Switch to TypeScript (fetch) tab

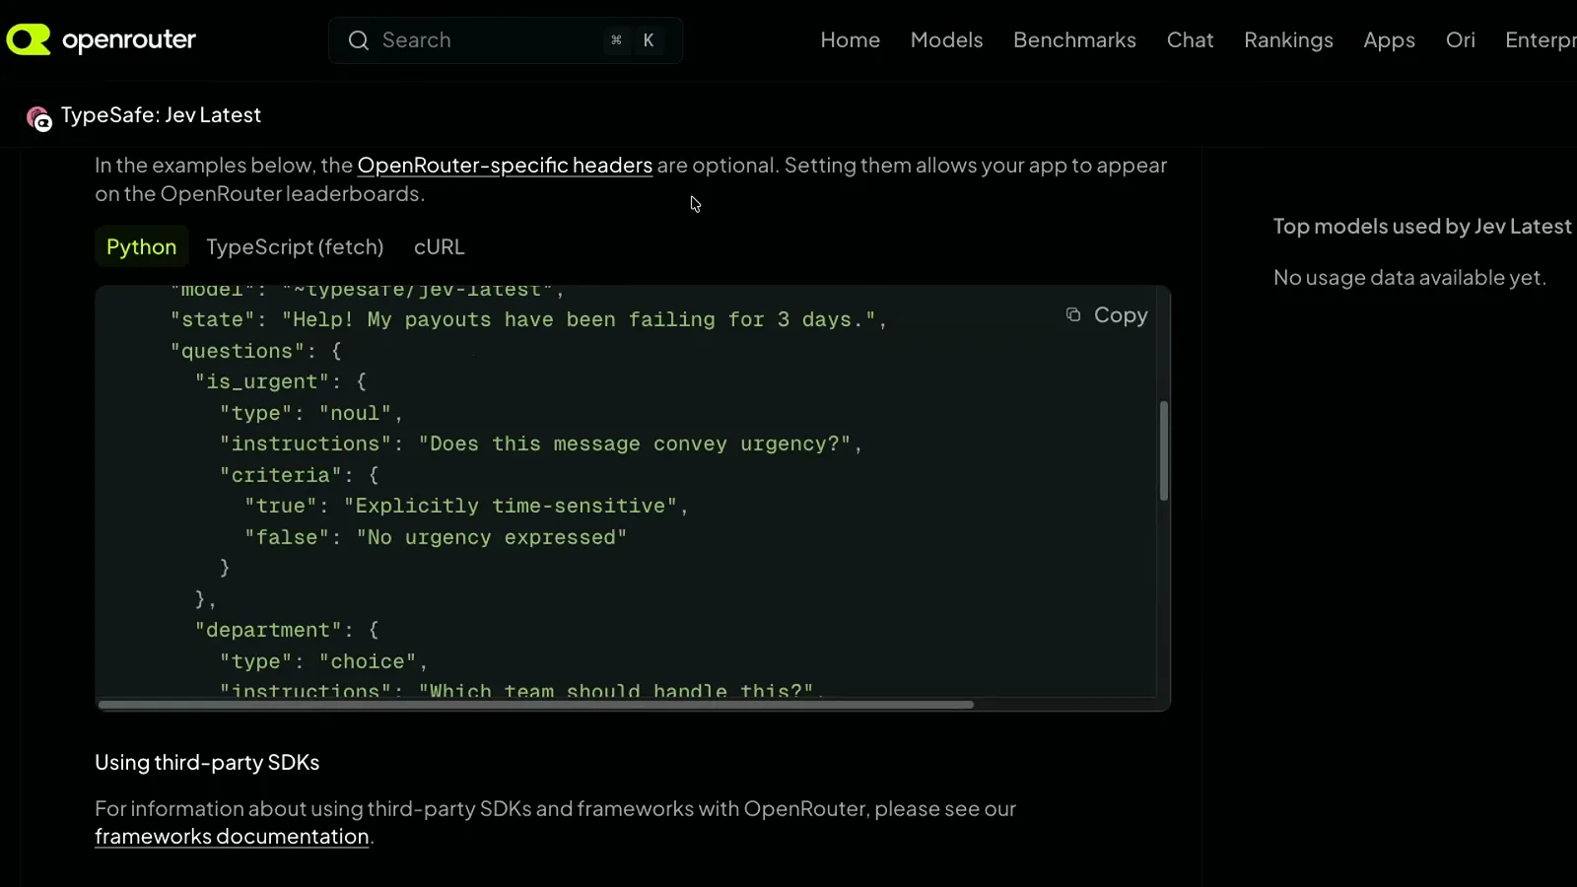[x=295, y=247]
